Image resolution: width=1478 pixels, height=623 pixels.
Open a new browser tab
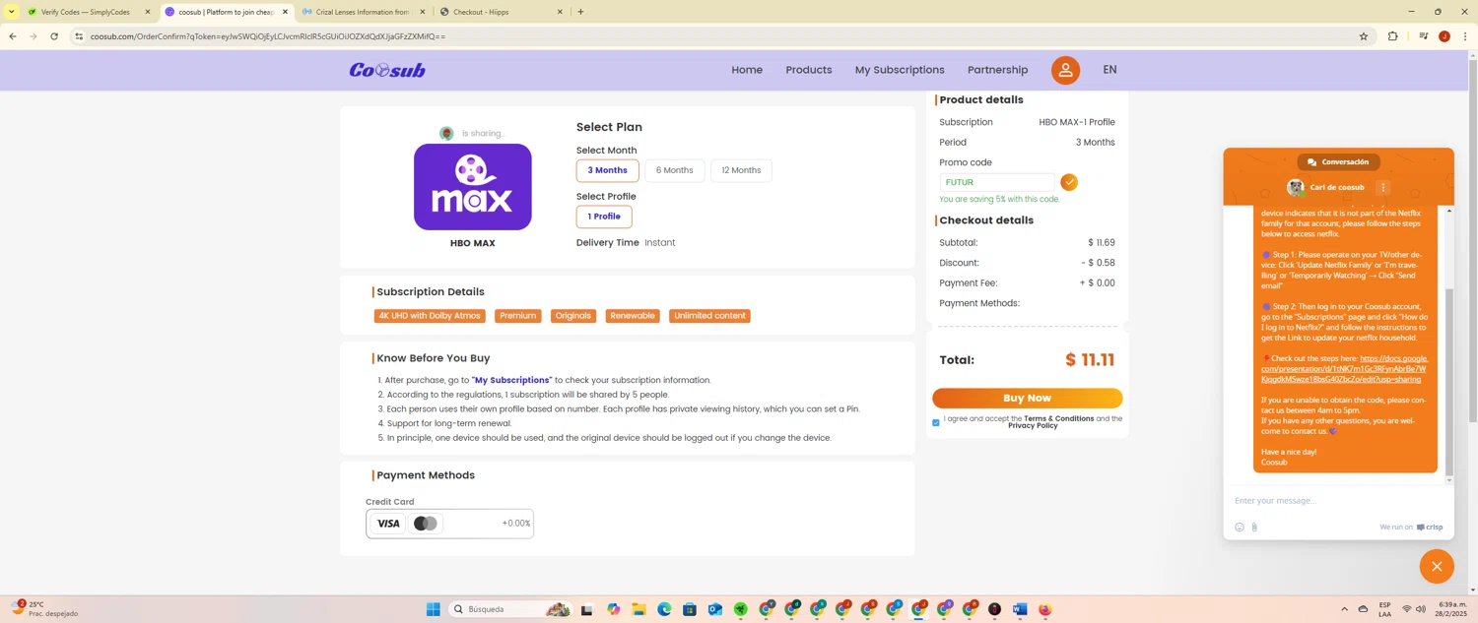pyautogui.click(x=580, y=12)
